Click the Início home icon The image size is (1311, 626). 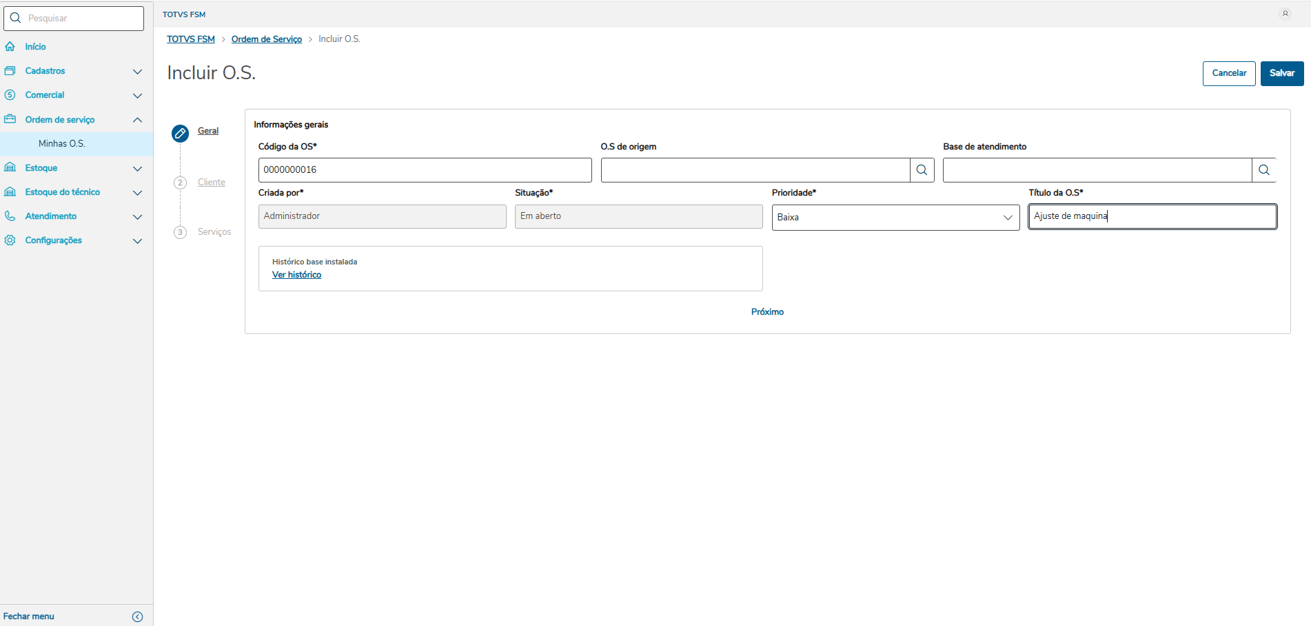tap(10, 47)
